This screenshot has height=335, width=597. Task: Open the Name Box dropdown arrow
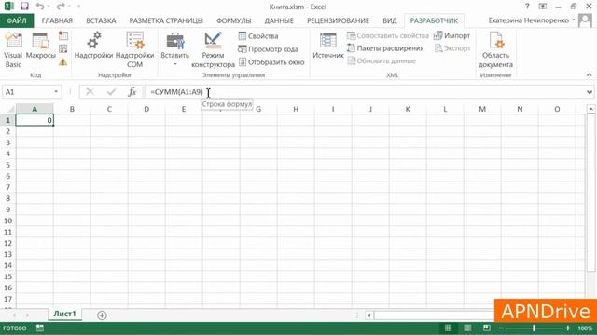[x=56, y=92]
